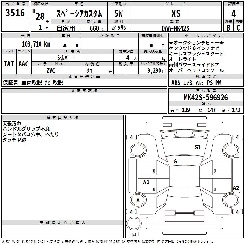Screen dimensions: 245x245
Task: Click the キーレスプッシュスタート line
Action: pyautogui.click(x=196, y=54)
